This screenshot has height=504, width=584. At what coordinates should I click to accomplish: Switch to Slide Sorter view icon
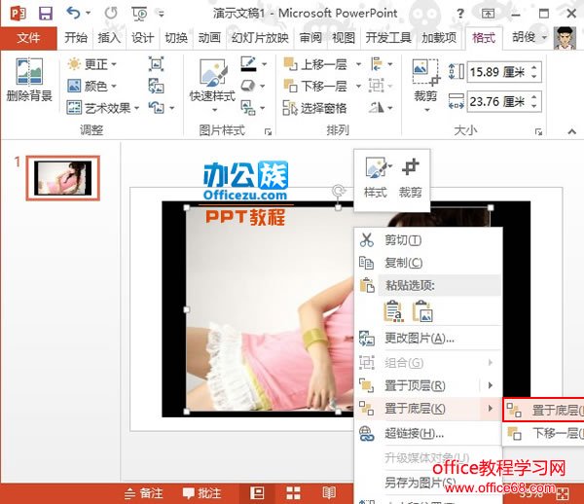coord(293,493)
